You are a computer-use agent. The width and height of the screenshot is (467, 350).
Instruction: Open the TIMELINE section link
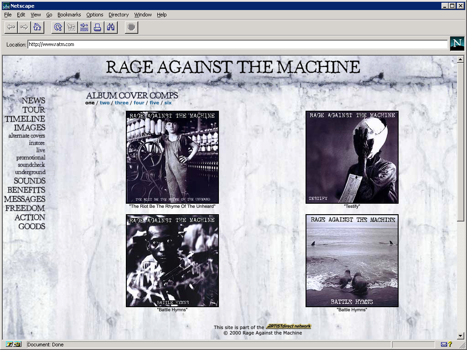click(x=25, y=119)
